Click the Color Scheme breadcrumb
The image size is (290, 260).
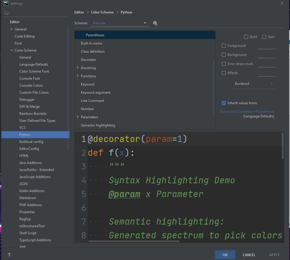click(x=102, y=12)
